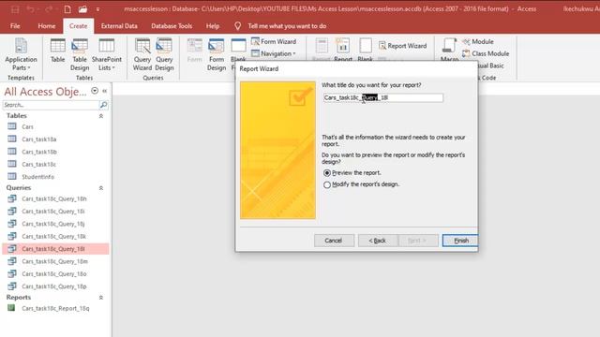Create a new Table

point(57,51)
